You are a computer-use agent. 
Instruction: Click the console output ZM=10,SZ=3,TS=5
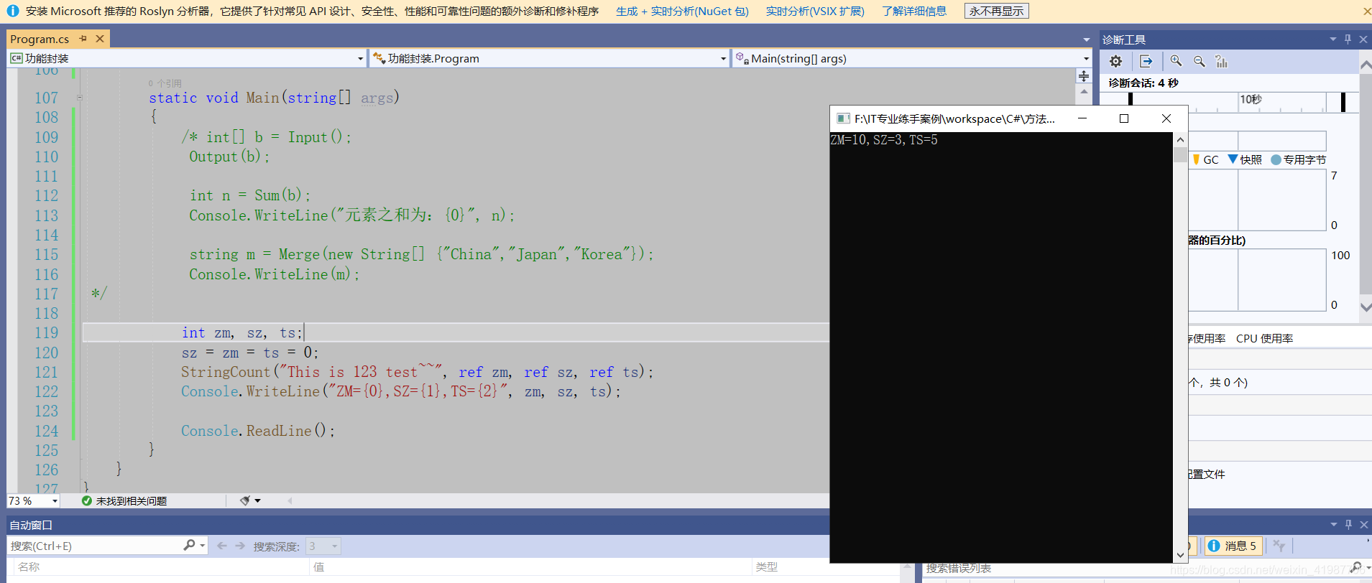pyautogui.click(x=884, y=140)
